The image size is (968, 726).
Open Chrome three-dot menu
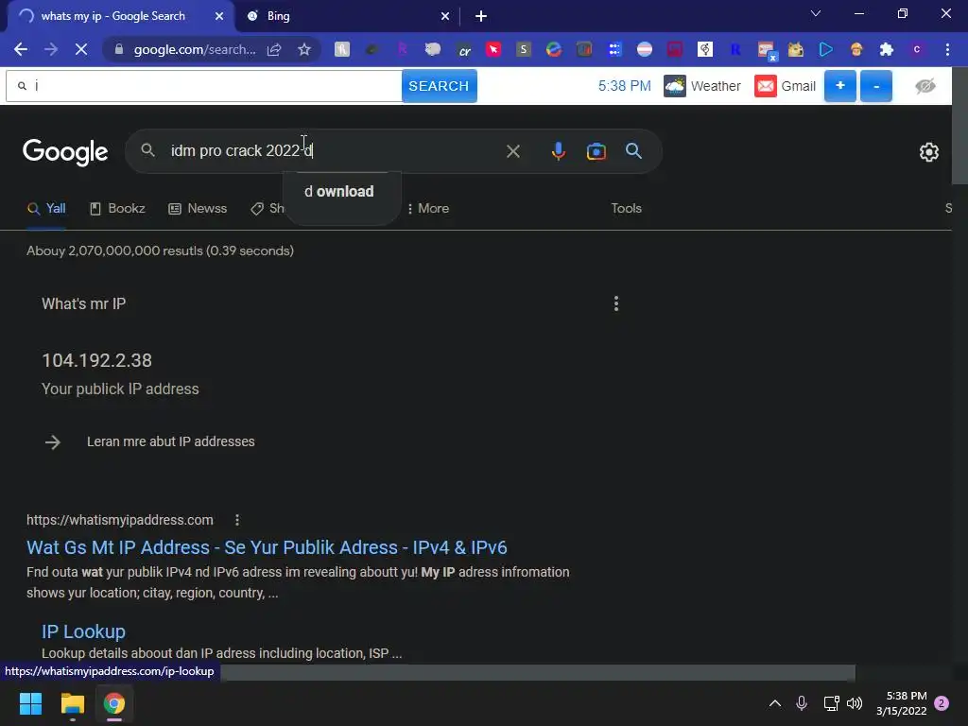947,49
